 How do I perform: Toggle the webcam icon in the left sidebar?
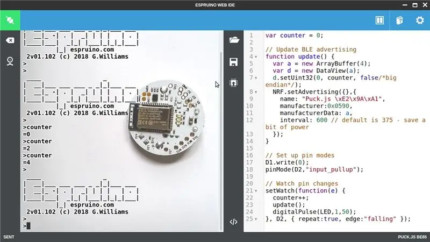coord(10,61)
